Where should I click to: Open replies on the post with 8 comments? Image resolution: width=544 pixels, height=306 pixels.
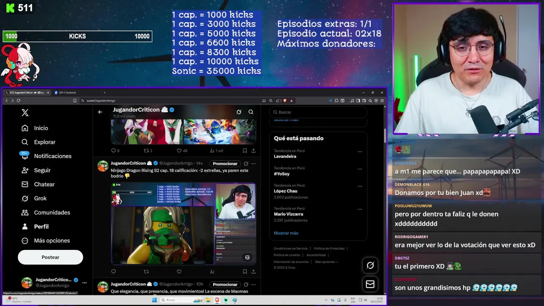coord(115,150)
